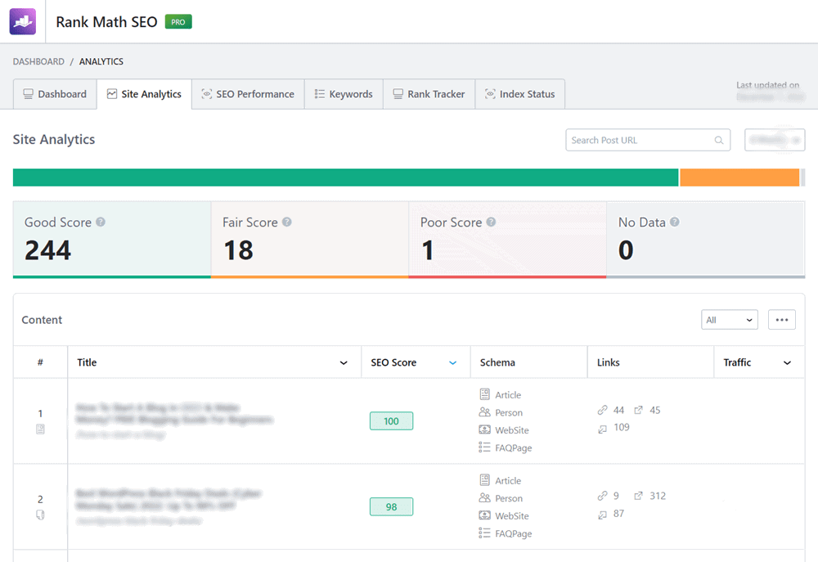The image size is (818, 562).
Task: Click the orange segment of score bar
Action: (x=739, y=178)
